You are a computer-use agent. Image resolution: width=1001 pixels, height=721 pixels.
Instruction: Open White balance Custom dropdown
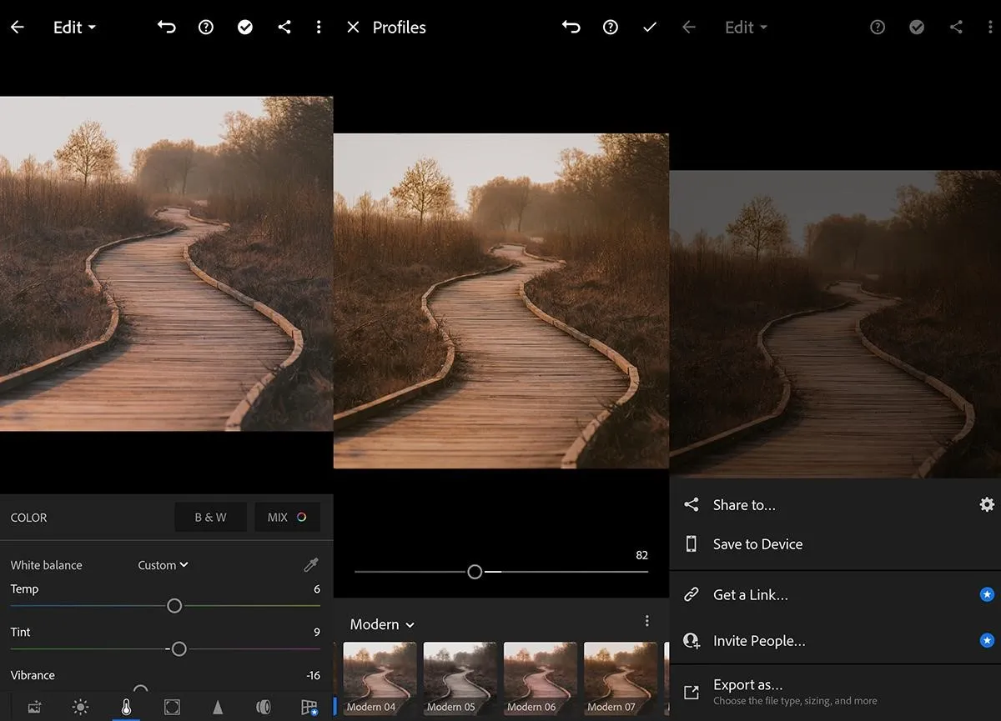(x=163, y=565)
